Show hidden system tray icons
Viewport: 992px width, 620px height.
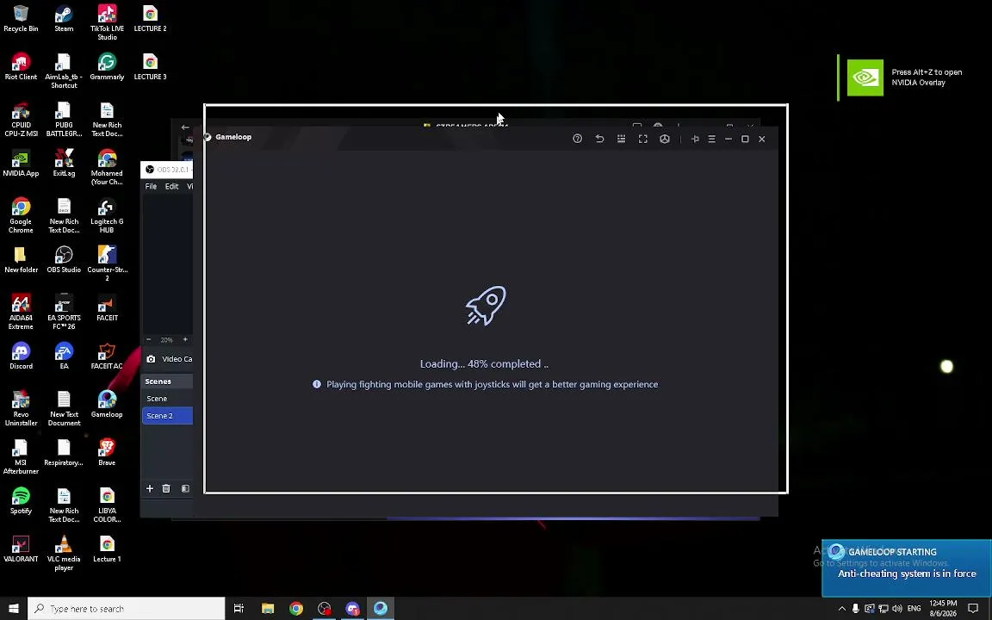(841, 609)
